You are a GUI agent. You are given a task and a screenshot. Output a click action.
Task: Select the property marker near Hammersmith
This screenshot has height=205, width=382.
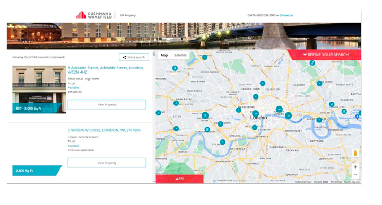tap(207, 130)
